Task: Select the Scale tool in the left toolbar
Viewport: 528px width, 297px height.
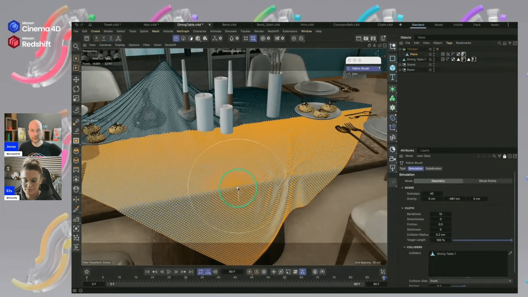Action: (76, 98)
